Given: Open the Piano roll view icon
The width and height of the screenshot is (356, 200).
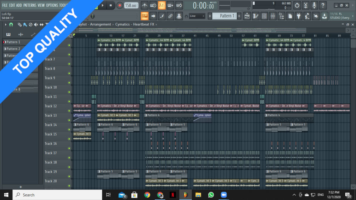Looking at the screenshot, I should 256,16.
